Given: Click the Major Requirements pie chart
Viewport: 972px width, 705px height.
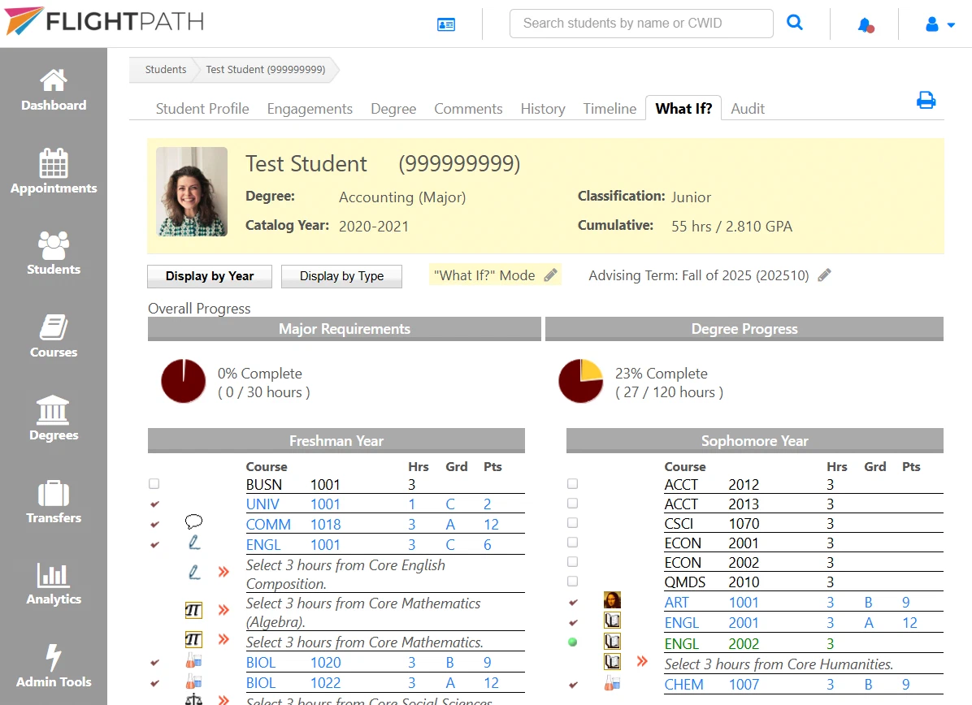Looking at the screenshot, I should tap(184, 381).
